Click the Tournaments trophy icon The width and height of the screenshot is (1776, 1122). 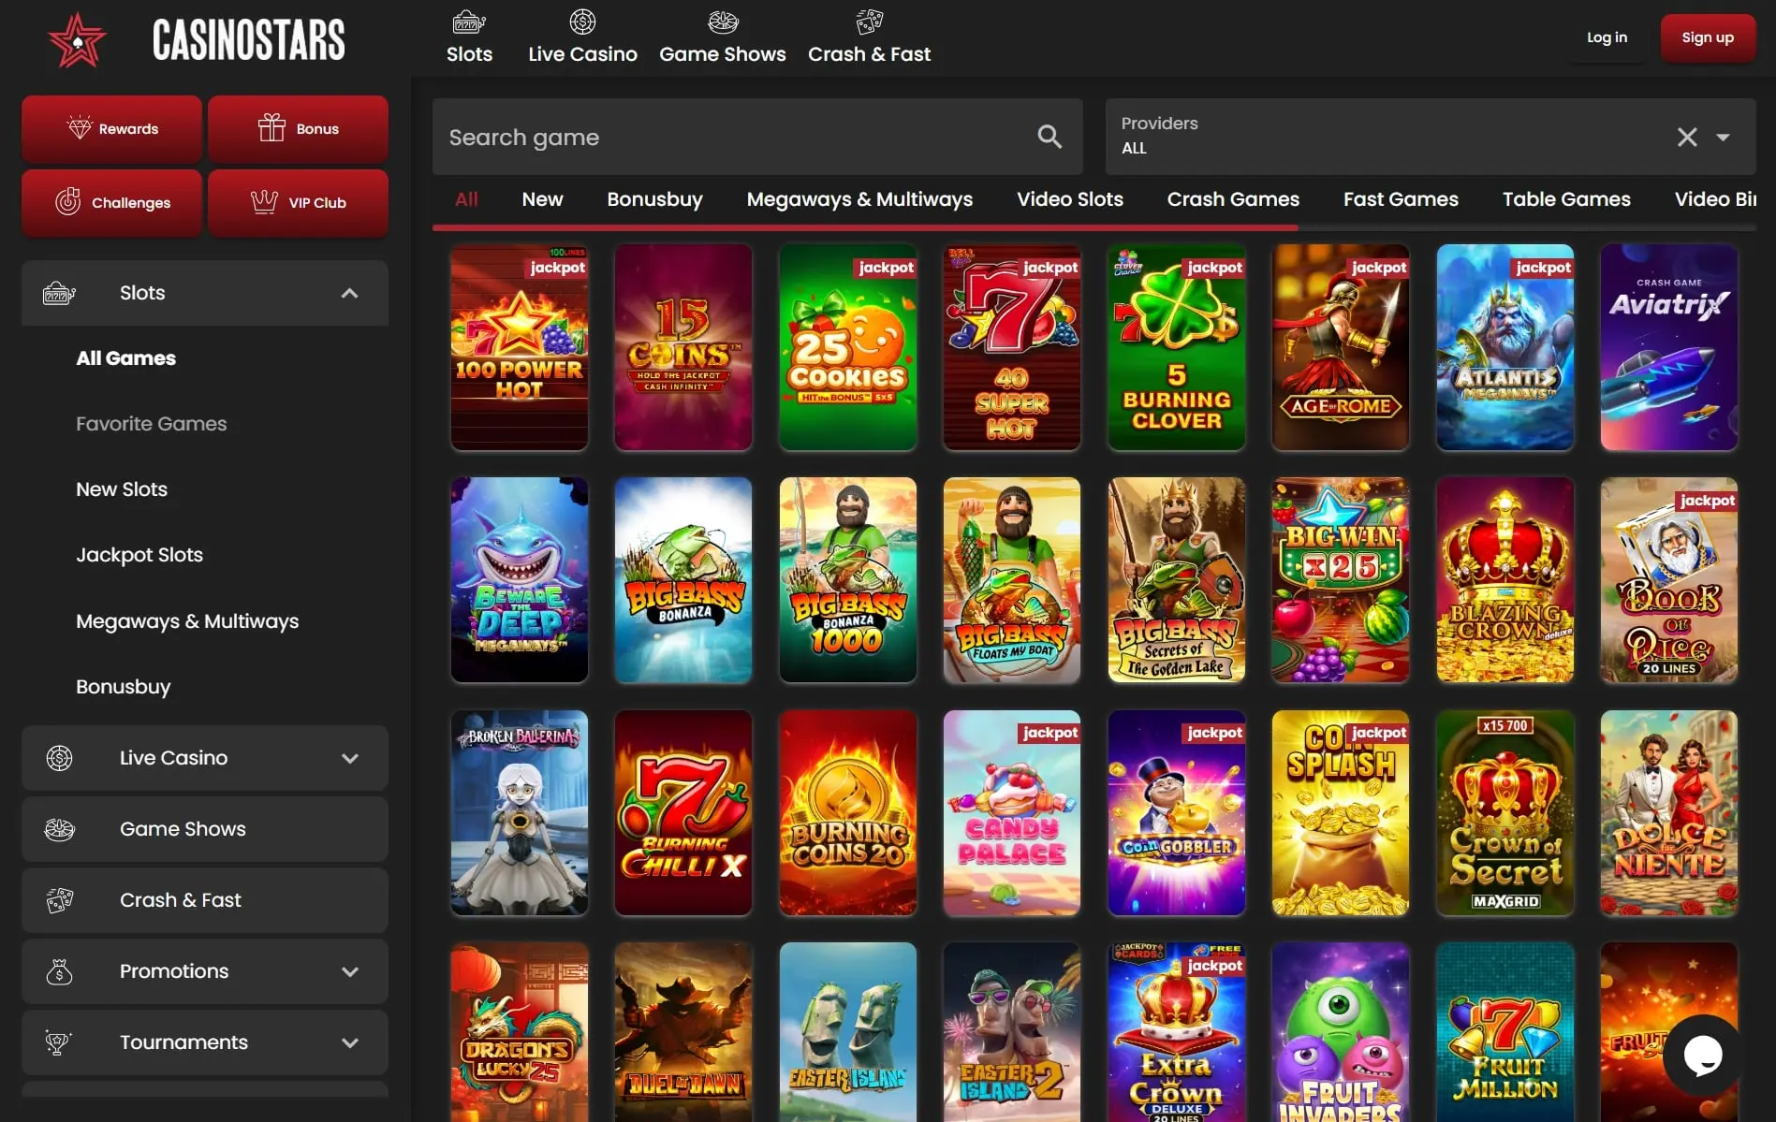click(59, 1042)
